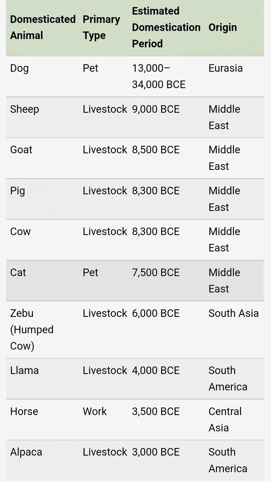Click the 13,000–34,000 BCE period cell
Screen dimensions: 271x482
159,76
